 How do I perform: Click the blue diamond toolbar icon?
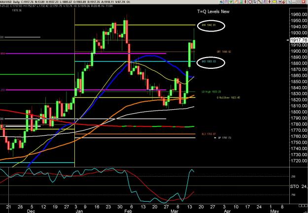click(222, 2)
